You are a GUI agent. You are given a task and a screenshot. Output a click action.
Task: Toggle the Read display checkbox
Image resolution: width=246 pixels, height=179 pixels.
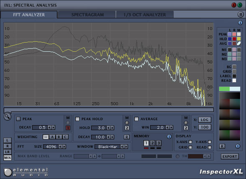(210, 147)
